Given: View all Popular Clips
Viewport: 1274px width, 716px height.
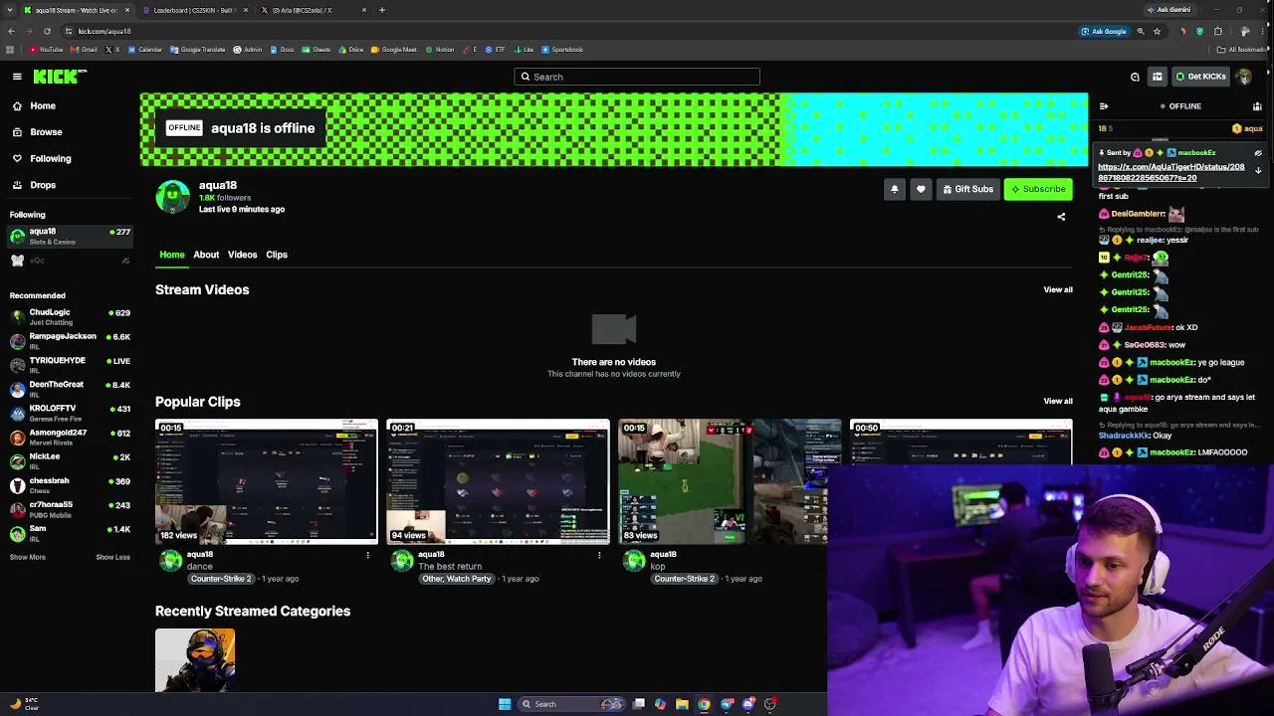Looking at the screenshot, I should click(1058, 401).
